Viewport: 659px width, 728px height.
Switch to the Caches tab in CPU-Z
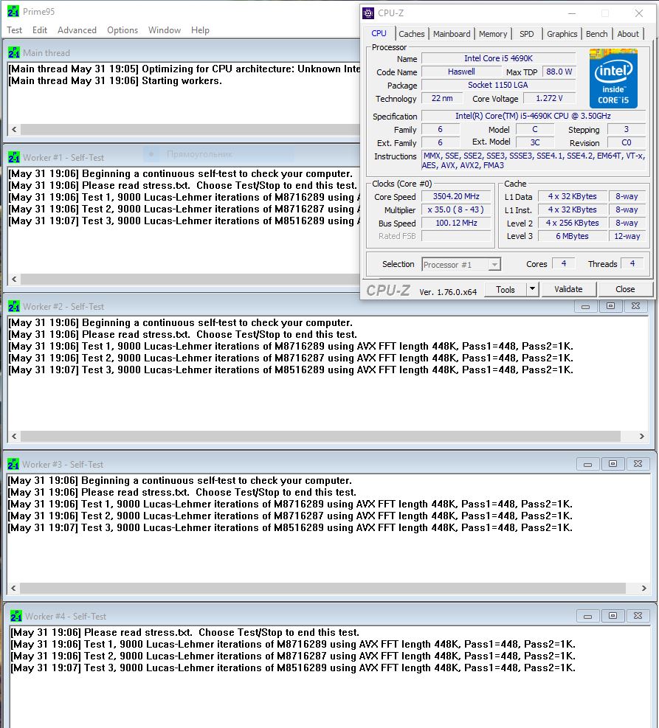click(x=412, y=34)
